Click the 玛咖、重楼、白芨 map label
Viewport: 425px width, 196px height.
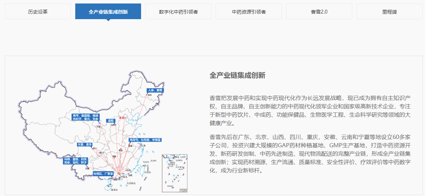coord(75,160)
